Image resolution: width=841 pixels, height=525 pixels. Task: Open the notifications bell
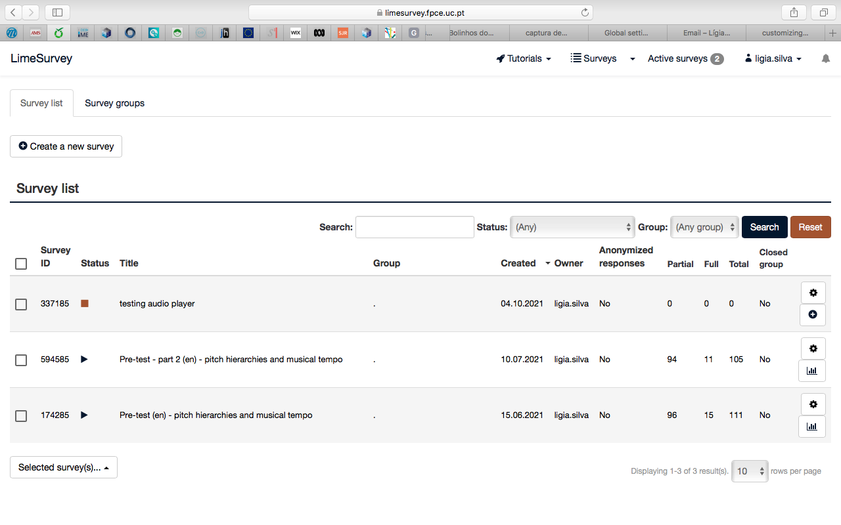tap(826, 58)
